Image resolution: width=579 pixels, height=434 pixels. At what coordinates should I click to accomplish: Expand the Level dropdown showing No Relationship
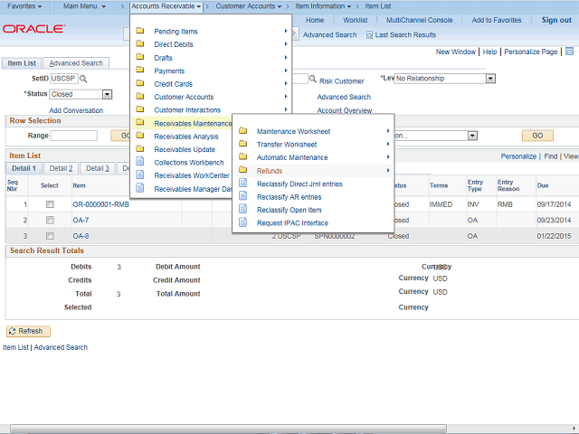[490, 79]
